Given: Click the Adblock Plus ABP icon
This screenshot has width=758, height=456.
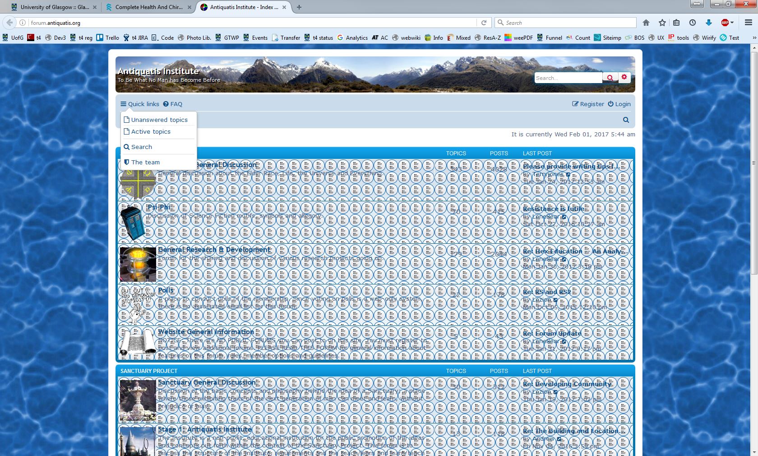Looking at the screenshot, I should 725,23.
